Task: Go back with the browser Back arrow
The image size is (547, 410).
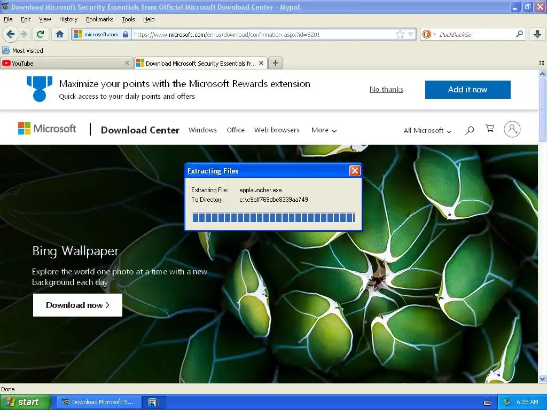Action: click(10, 34)
